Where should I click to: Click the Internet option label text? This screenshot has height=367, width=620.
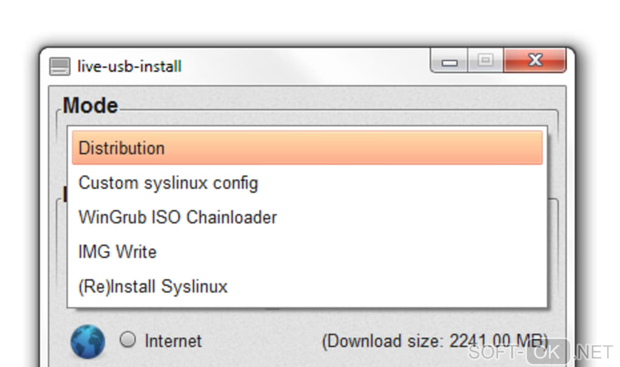point(173,341)
